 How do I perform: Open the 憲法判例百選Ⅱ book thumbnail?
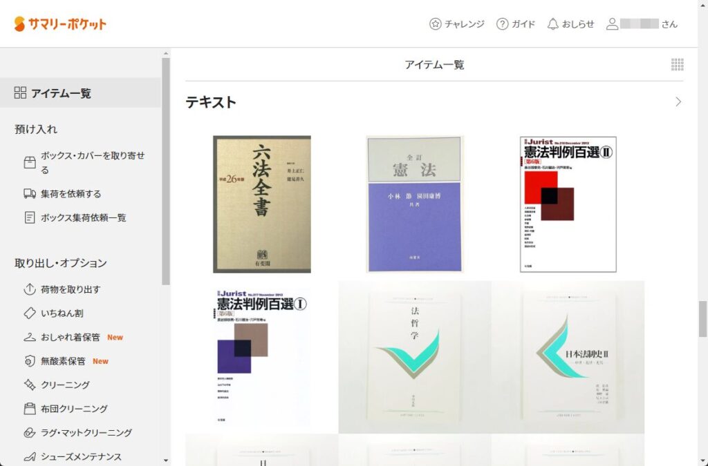point(568,204)
